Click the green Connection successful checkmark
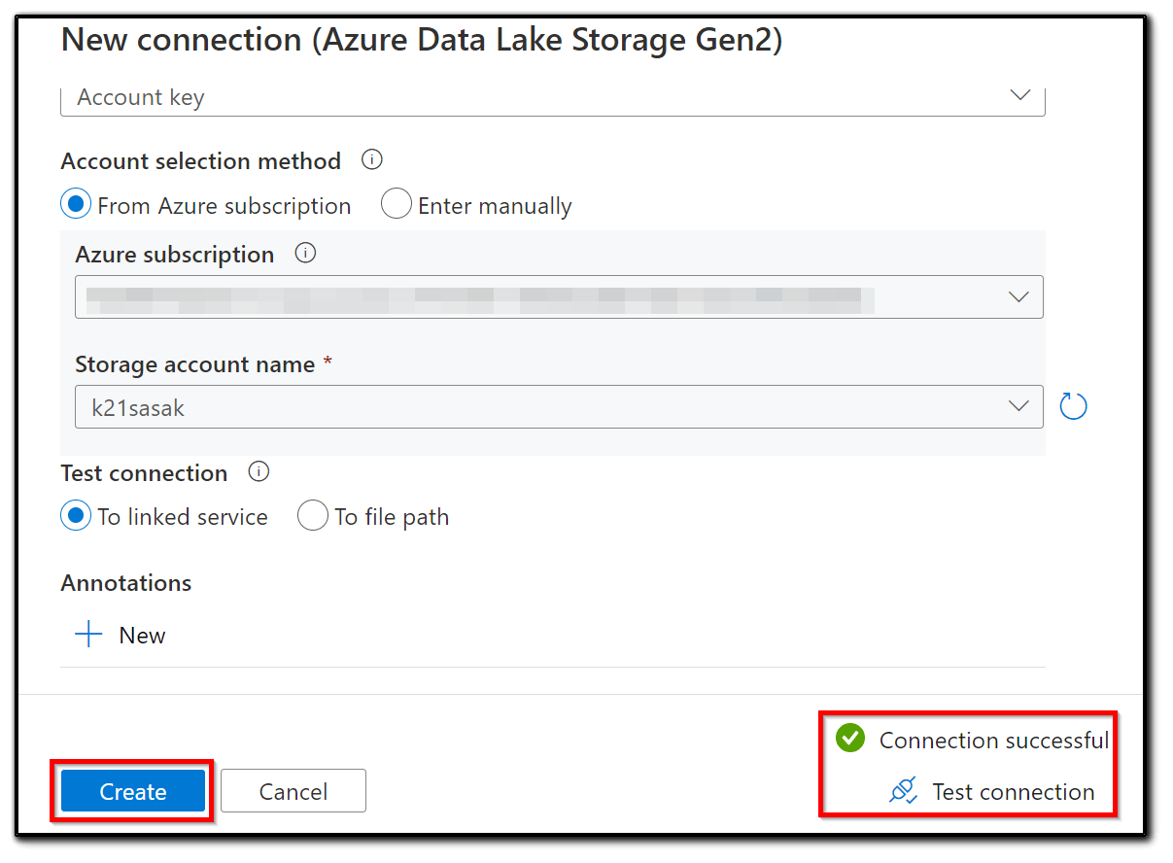 [x=849, y=739]
